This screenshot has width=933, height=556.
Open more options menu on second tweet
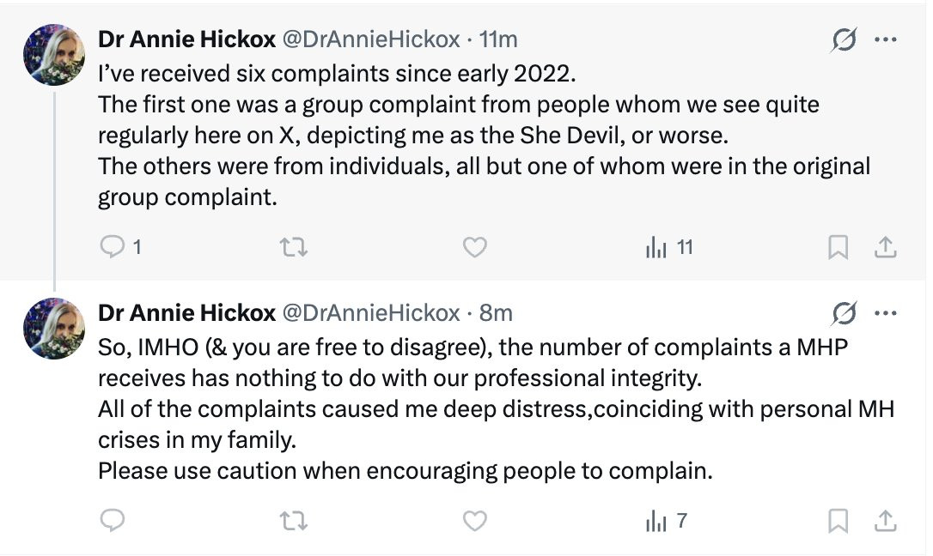886,313
